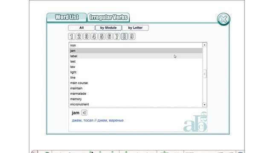Select the by Letter filter

tap(135, 28)
